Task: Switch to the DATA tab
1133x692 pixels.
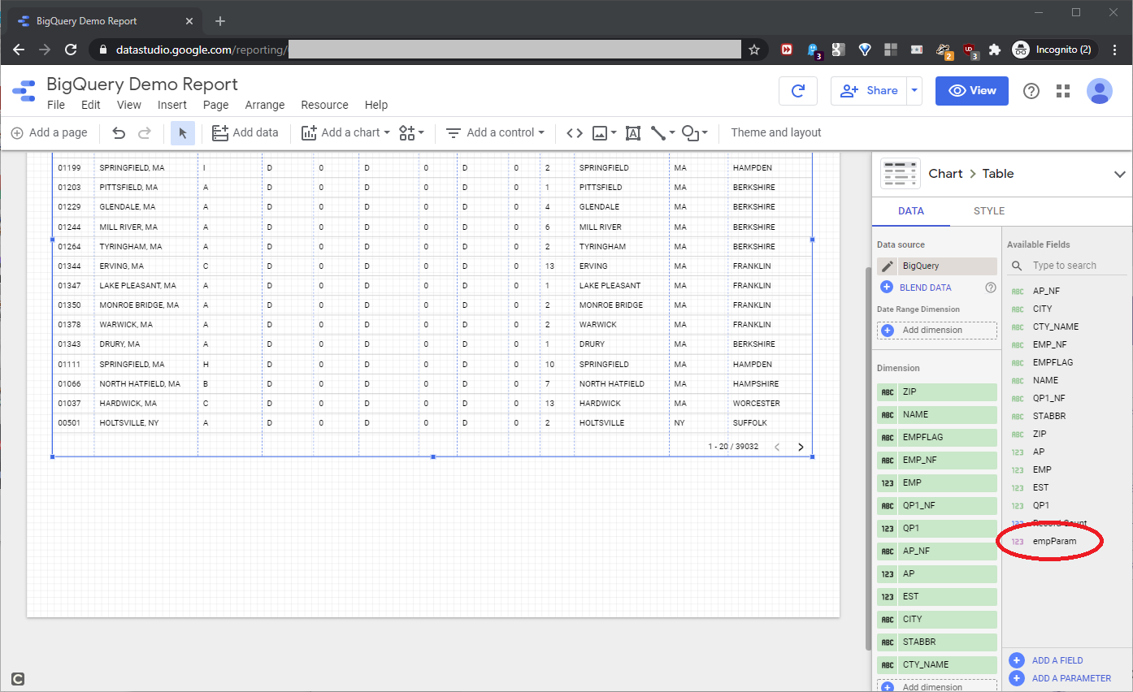Action: pyautogui.click(x=911, y=211)
